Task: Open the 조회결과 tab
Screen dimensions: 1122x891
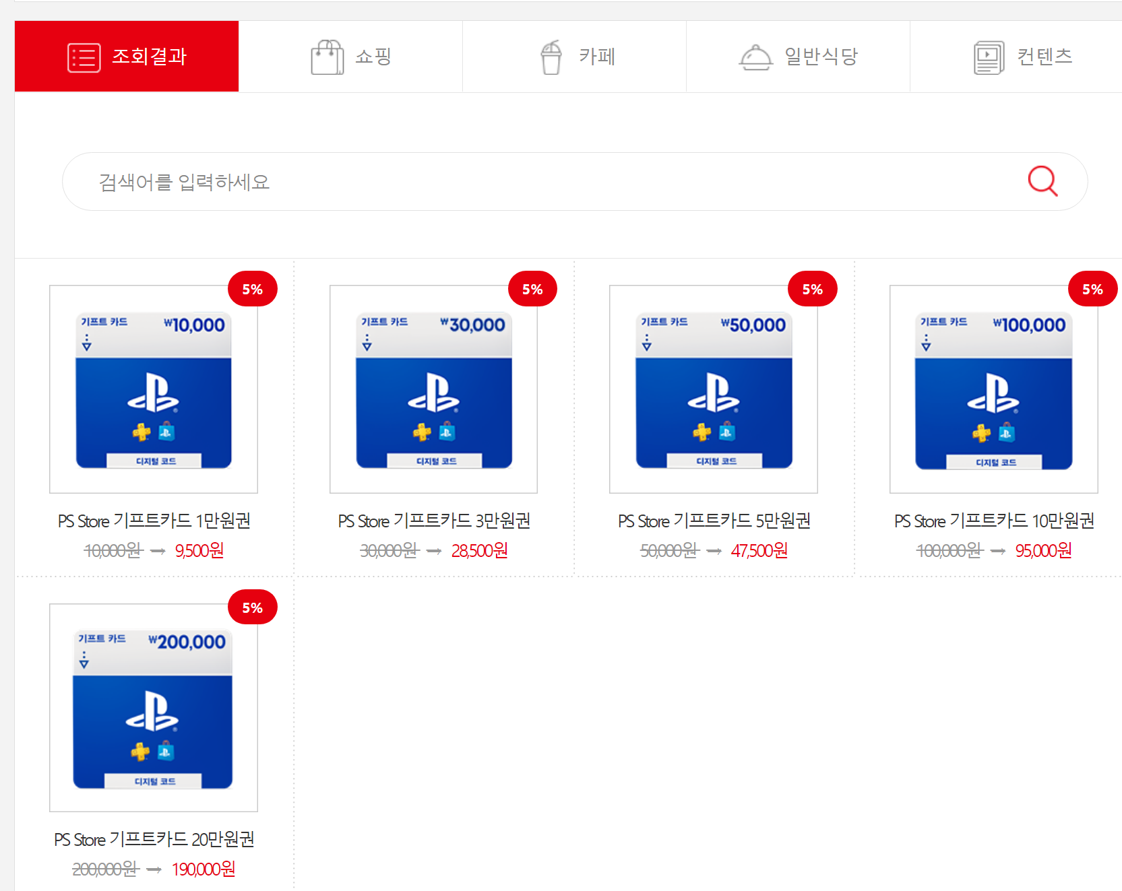Action: (x=127, y=56)
